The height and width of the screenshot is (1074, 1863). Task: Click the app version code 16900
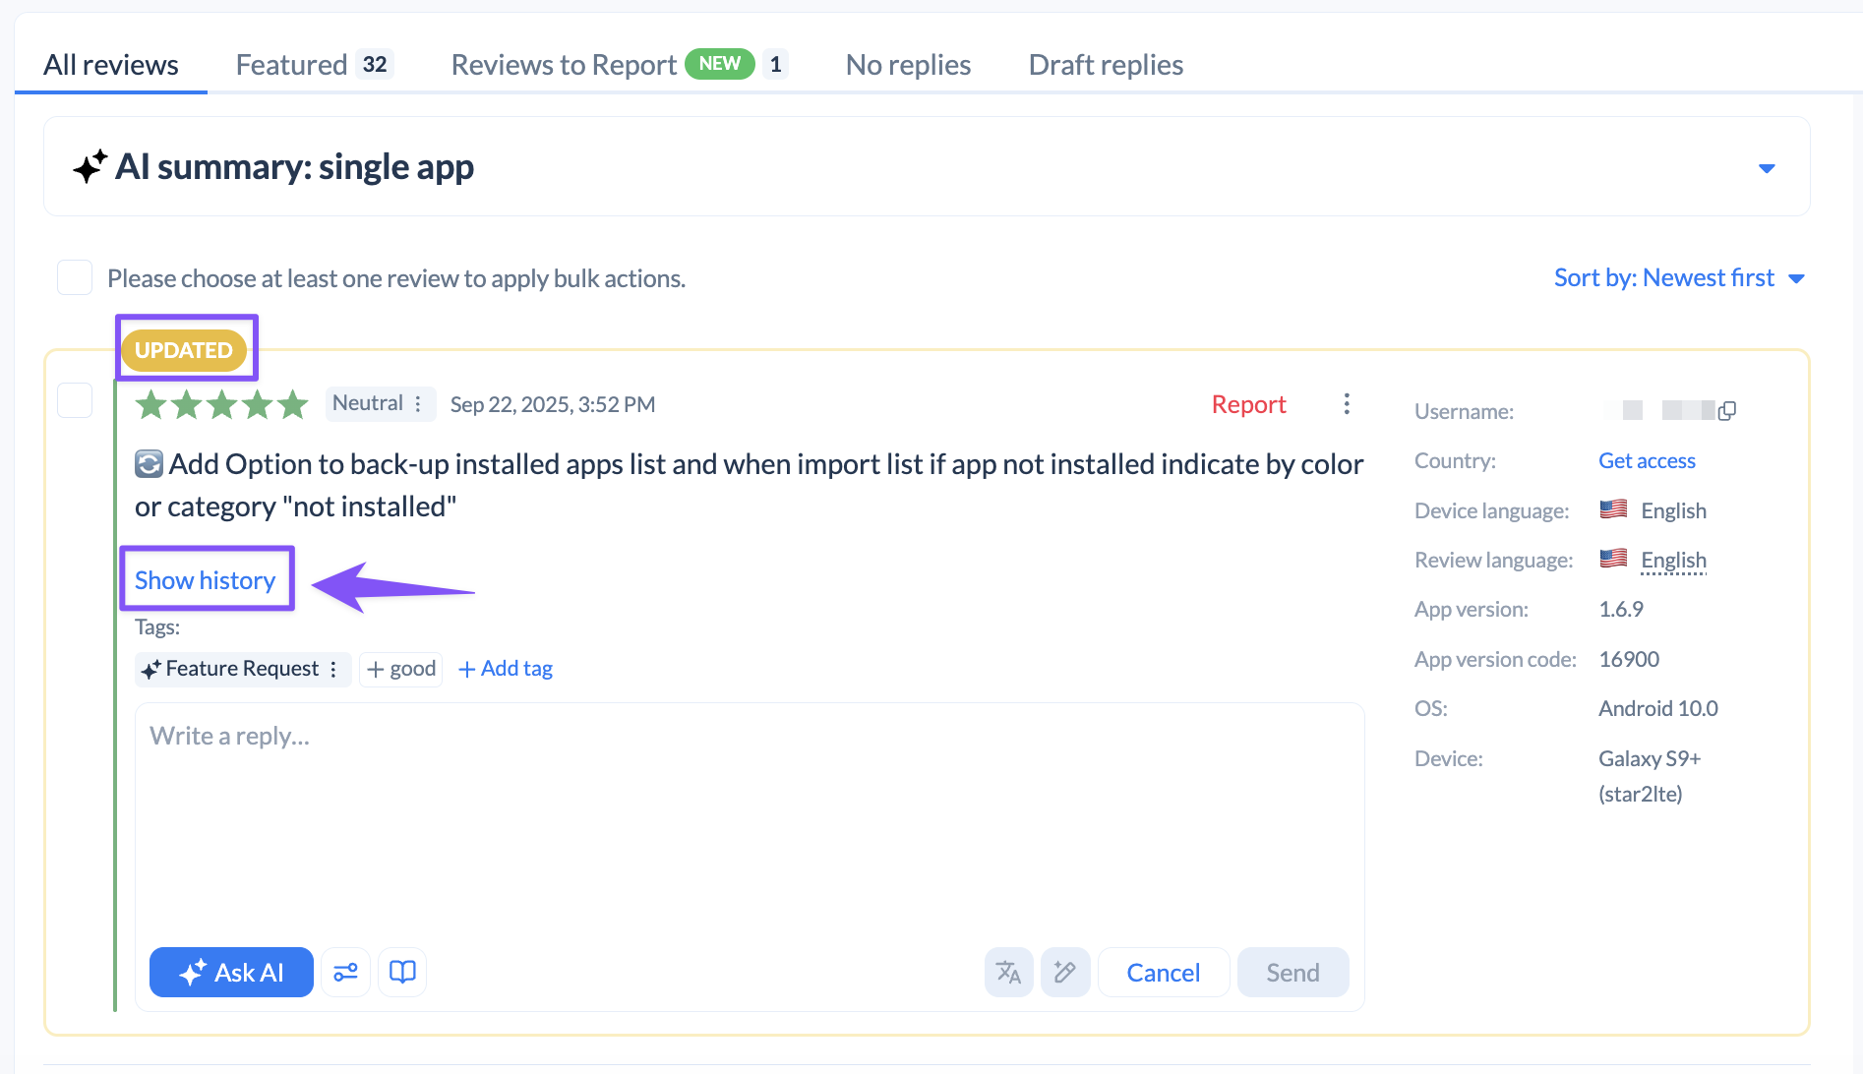pyautogui.click(x=1629, y=659)
